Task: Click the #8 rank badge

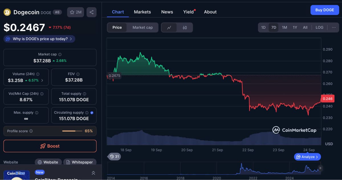Action: pyautogui.click(x=57, y=12)
